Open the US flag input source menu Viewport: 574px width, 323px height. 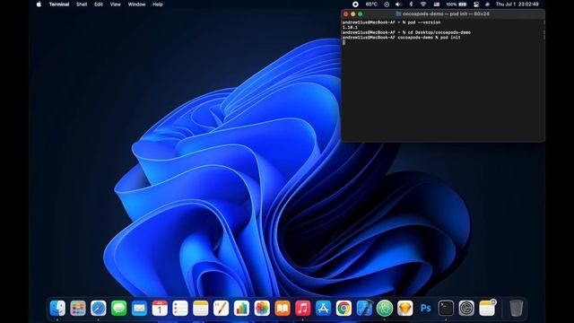click(x=437, y=4)
